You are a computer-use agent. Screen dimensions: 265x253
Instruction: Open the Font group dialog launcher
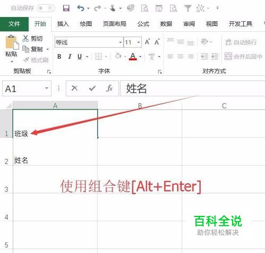160,71
